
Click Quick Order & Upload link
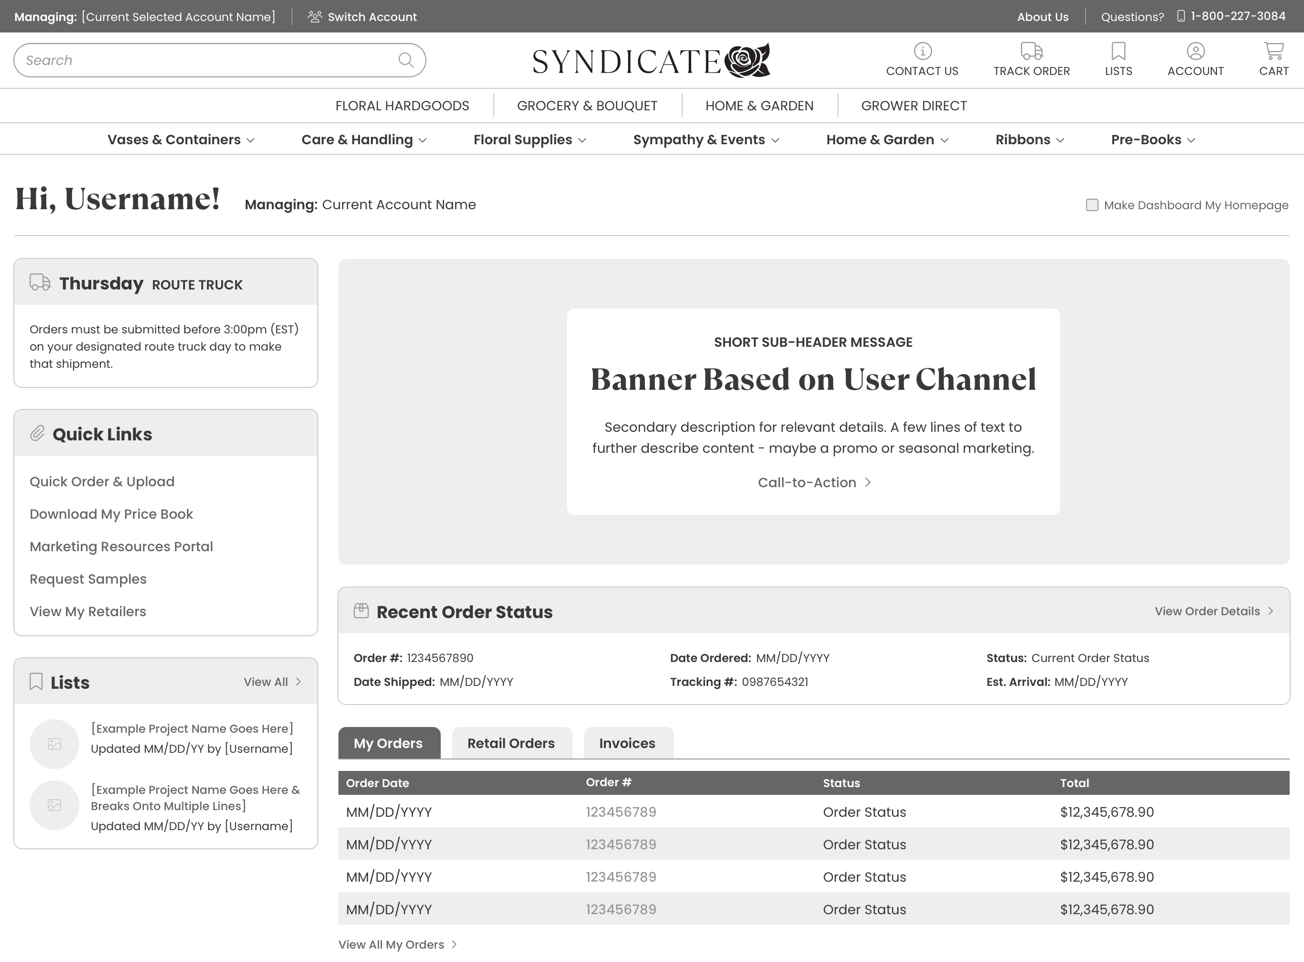(x=102, y=481)
